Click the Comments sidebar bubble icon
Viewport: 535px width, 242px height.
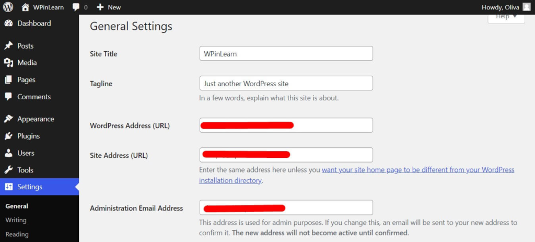[x=8, y=97]
